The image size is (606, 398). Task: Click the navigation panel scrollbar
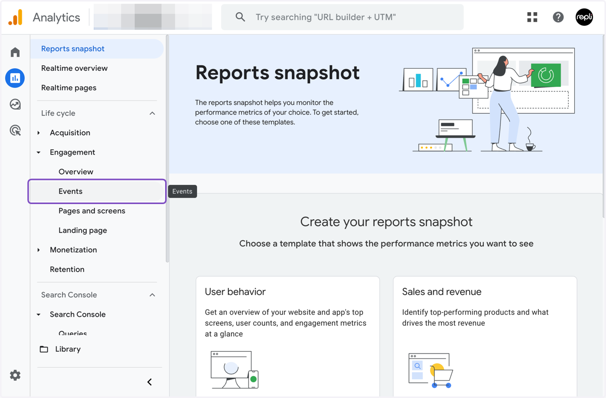(167, 149)
